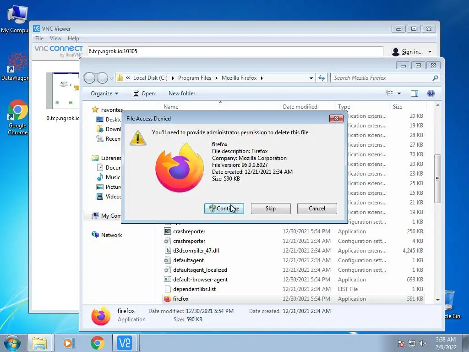Click the search magnifier icon
Viewport: 469px width, 352px height.
point(435,78)
